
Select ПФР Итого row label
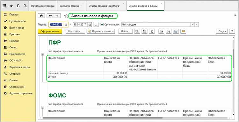[x=52, y=77]
